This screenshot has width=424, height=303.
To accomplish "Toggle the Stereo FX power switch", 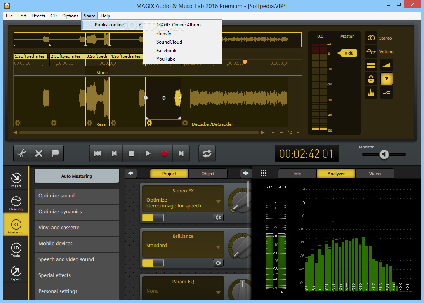I will tap(153, 218).
